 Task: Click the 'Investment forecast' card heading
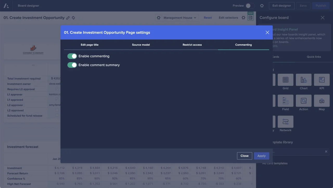click(23, 147)
